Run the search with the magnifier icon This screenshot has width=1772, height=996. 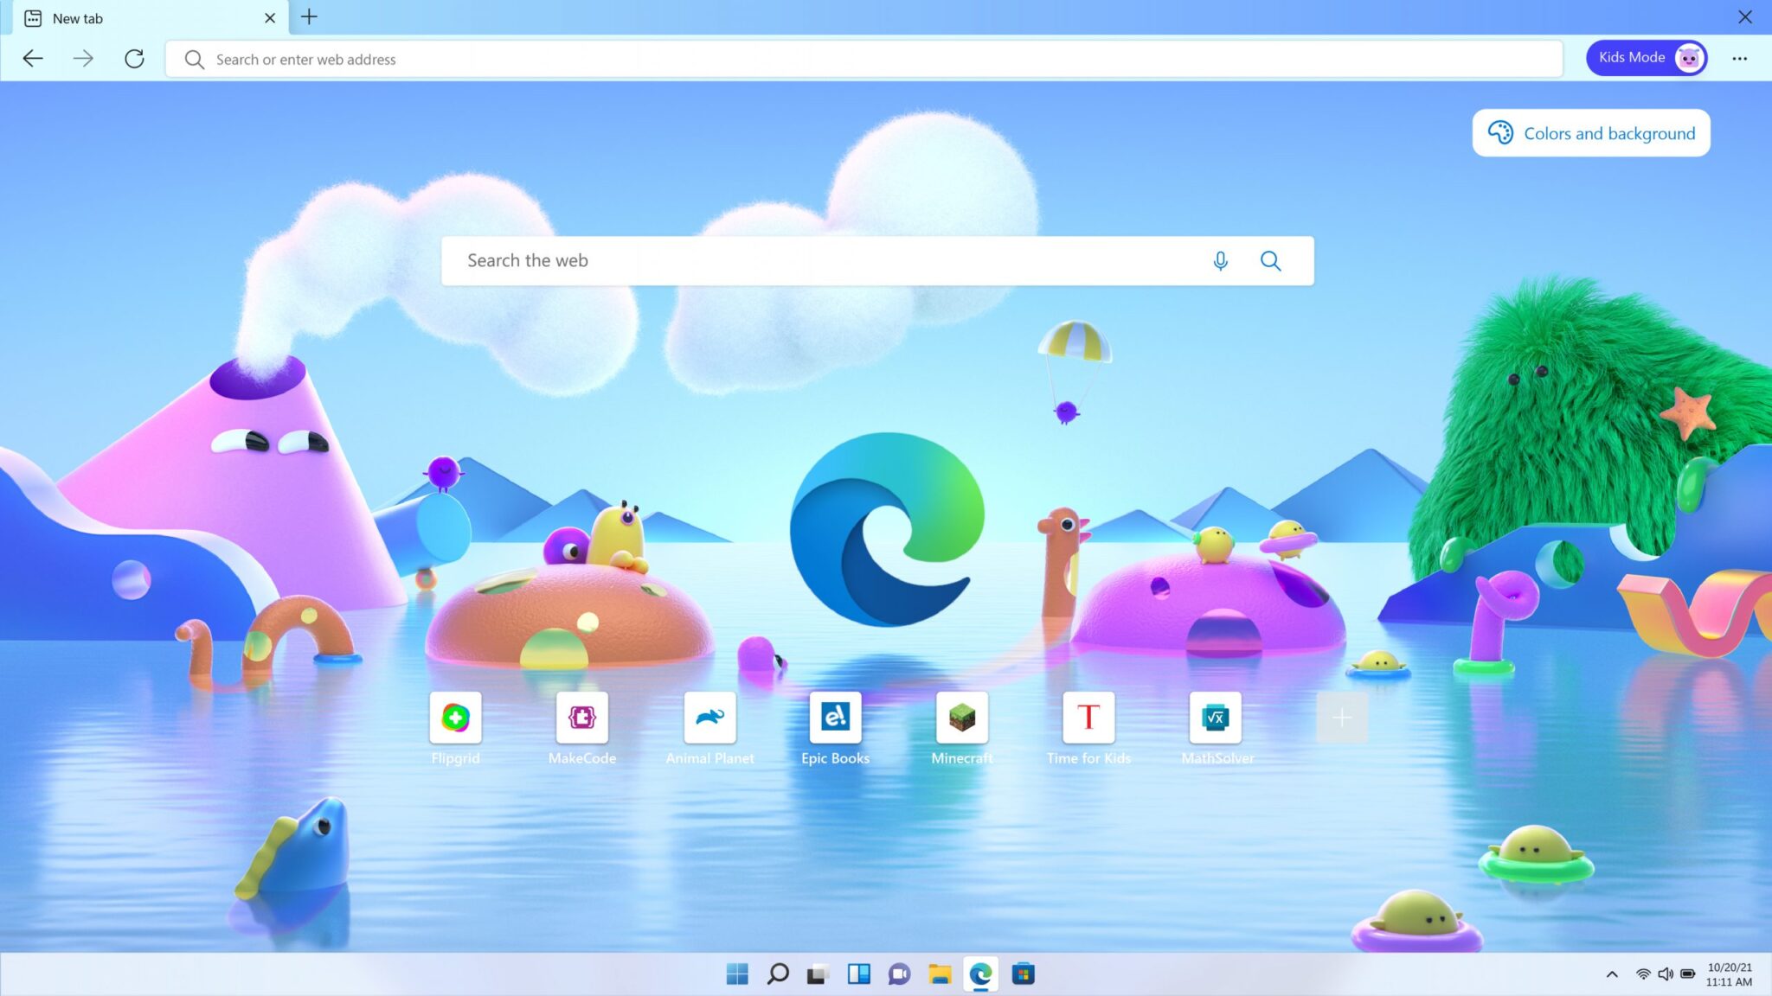(x=1270, y=260)
